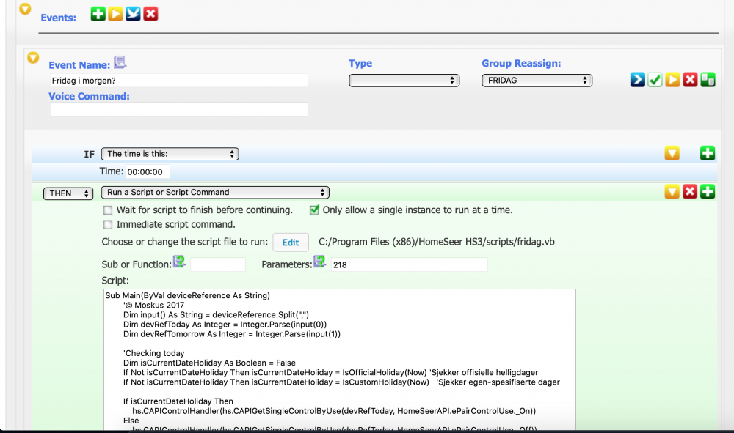
Task: Collapse the Events section with yellow arrow
Action: coord(25,10)
